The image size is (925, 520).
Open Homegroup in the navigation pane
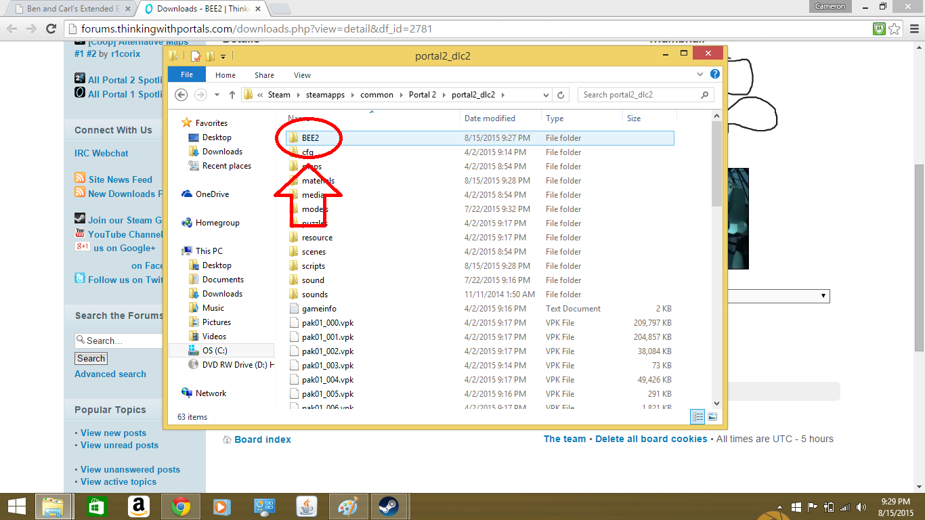click(217, 223)
